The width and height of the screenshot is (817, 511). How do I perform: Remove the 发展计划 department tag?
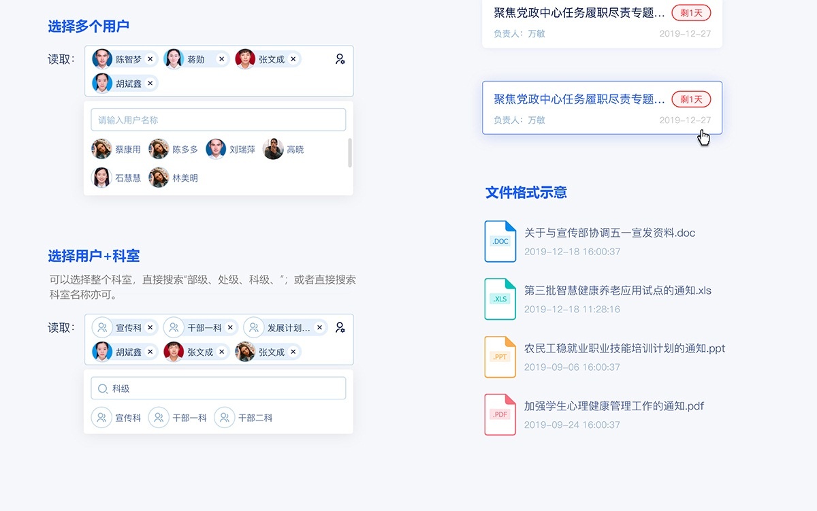(x=319, y=328)
